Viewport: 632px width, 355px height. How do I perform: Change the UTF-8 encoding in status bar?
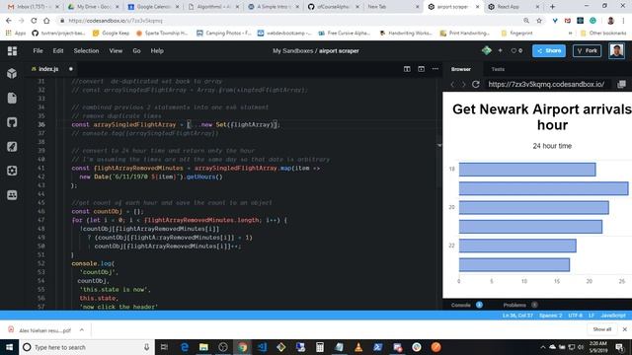tap(575, 316)
